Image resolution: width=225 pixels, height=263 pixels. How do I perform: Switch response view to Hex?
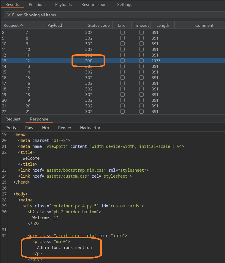[46, 128]
